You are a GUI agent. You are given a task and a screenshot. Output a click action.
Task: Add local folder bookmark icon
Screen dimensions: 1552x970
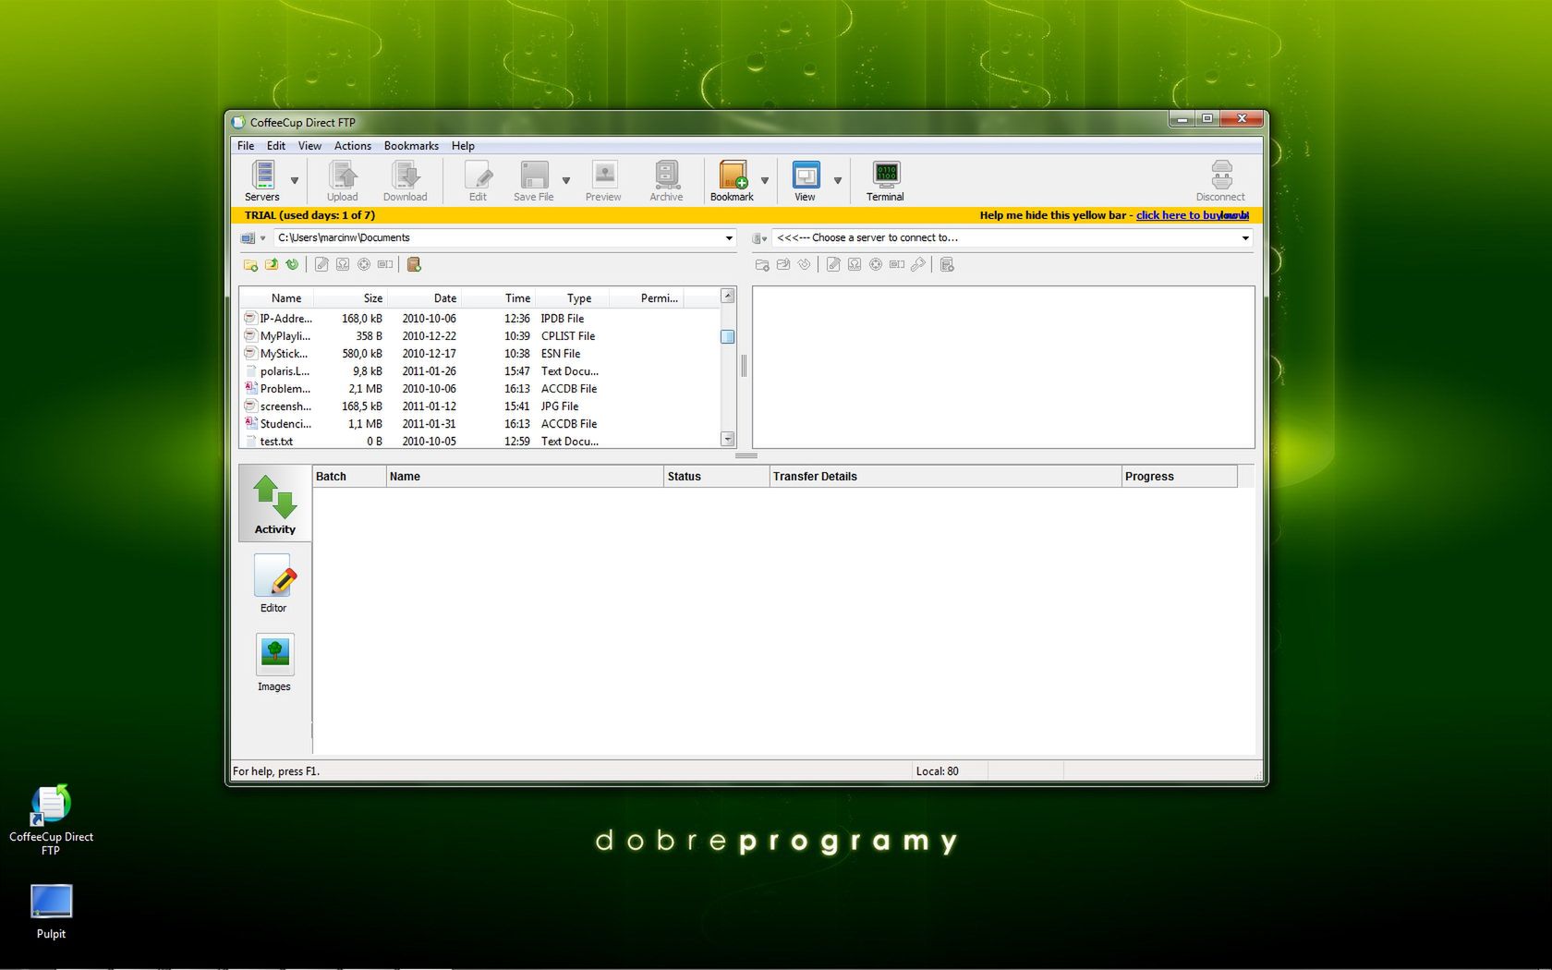pyautogui.click(x=414, y=264)
